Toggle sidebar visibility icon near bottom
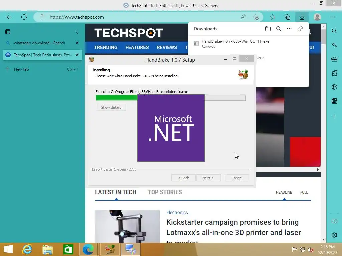Viewport: 342px width, 256px height. point(334,221)
